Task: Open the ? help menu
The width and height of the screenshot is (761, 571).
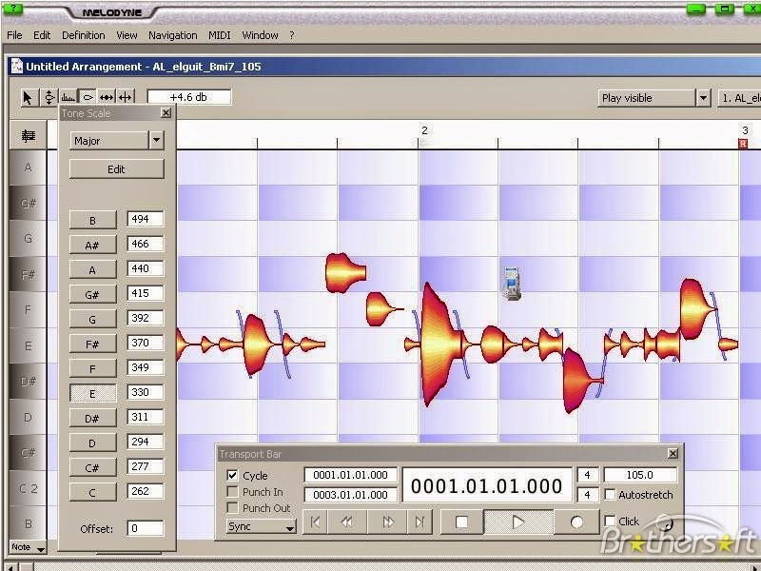Action: tap(292, 35)
